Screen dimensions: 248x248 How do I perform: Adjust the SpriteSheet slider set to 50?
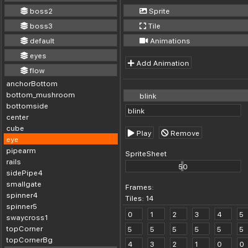pos(183,166)
